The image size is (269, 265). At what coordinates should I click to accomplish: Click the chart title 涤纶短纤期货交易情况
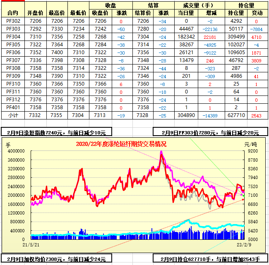[x=121, y=144]
